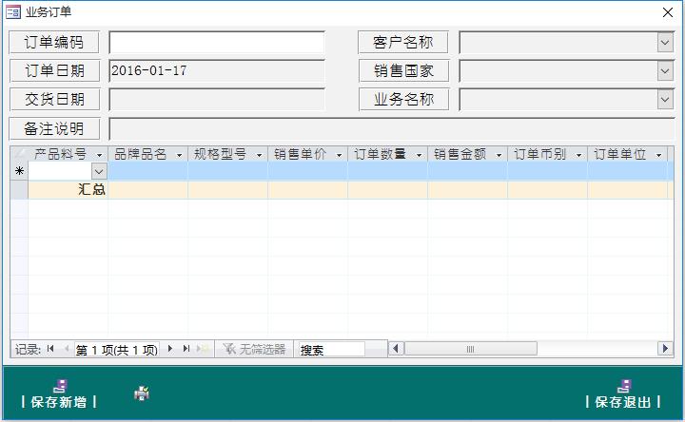Click 销售金额 cell in the 汇总 row
The height and width of the screenshot is (422, 685).
tap(468, 190)
